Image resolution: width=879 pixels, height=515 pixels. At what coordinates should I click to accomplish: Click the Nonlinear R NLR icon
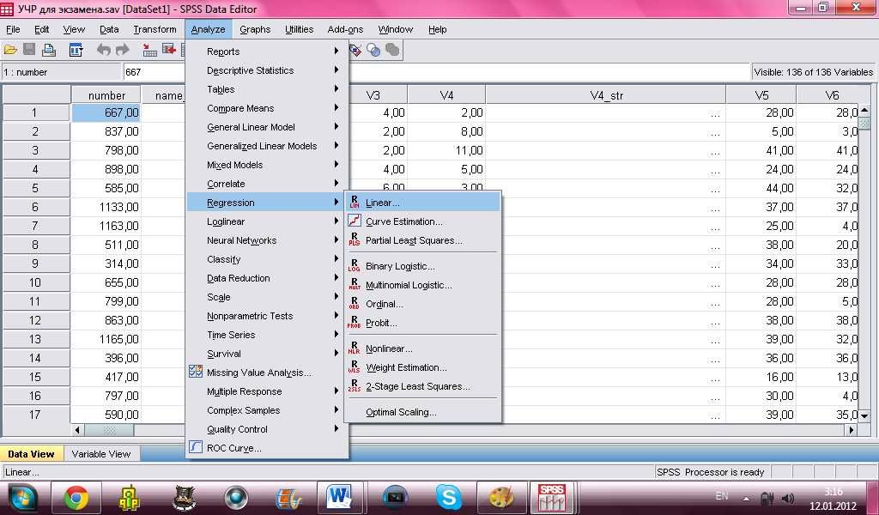point(355,348)
